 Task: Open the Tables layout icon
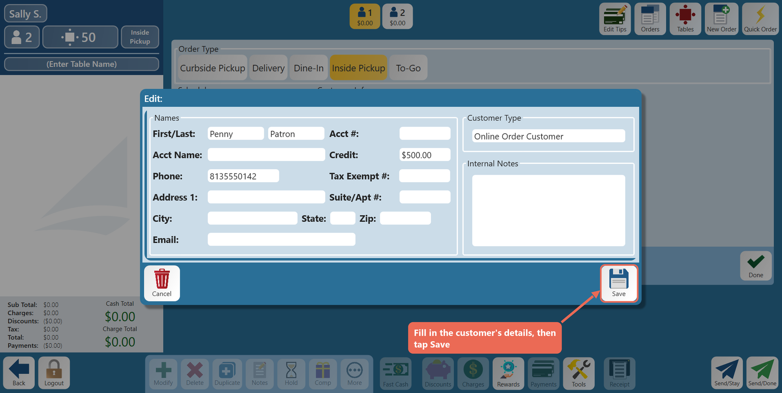tap(685, 19)
